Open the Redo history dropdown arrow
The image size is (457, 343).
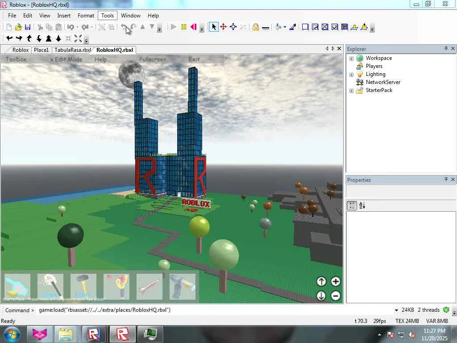coord(91,27)
